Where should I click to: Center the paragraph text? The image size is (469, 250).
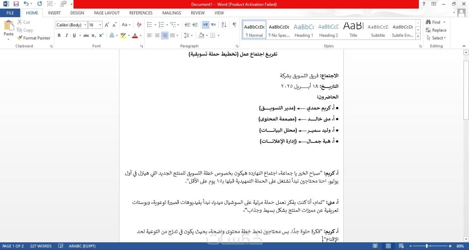coord(157,36)
